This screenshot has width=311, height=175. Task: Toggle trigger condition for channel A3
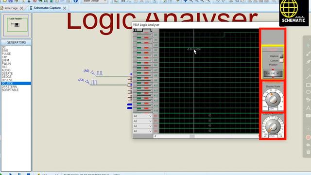click(143, 50)
